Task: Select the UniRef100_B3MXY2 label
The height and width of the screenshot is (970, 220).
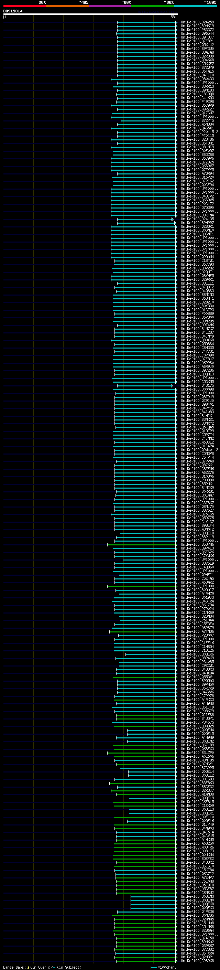Action: (x=197, y=423)
